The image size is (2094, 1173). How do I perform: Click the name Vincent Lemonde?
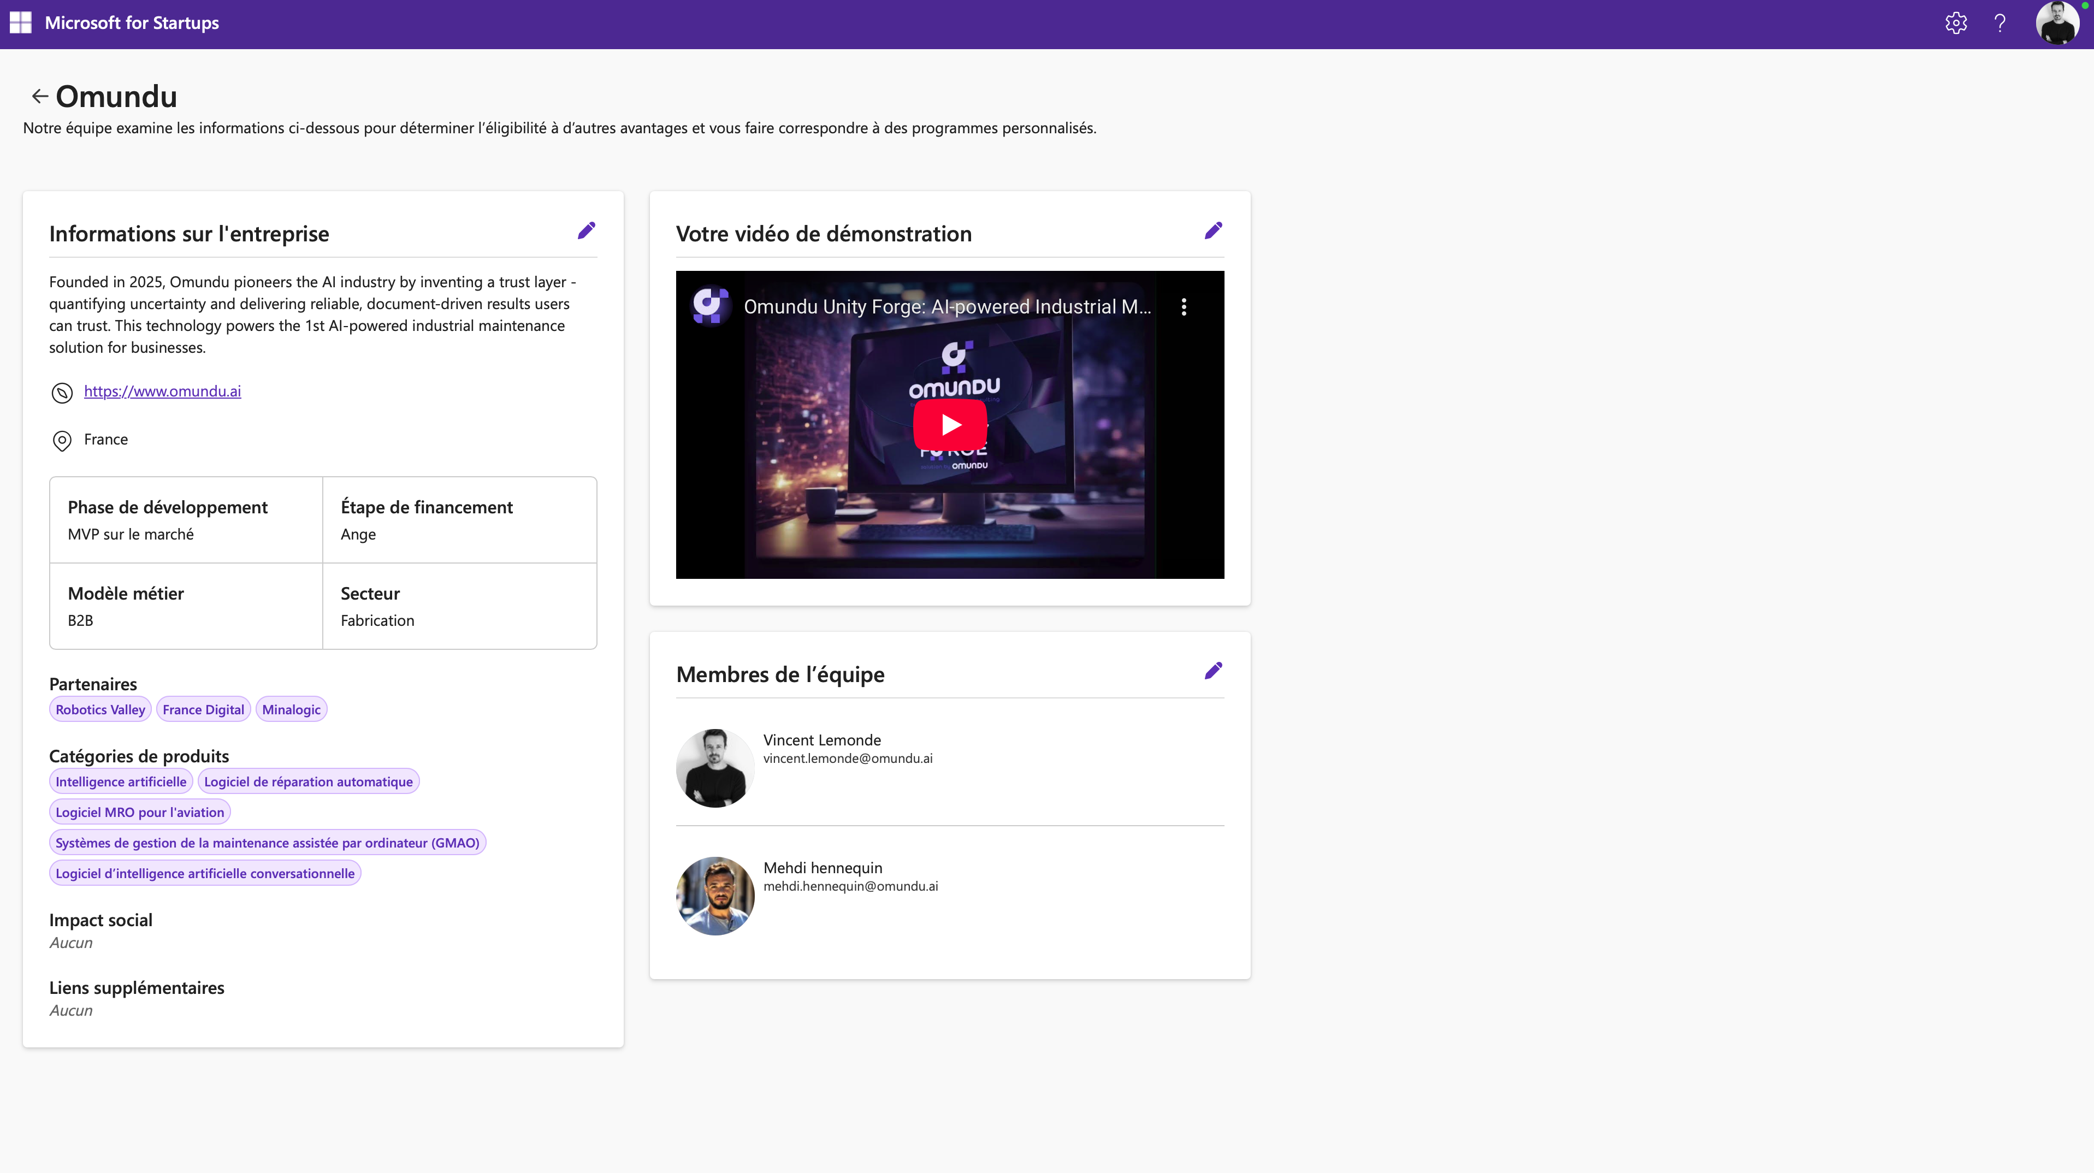coord(822,740)
